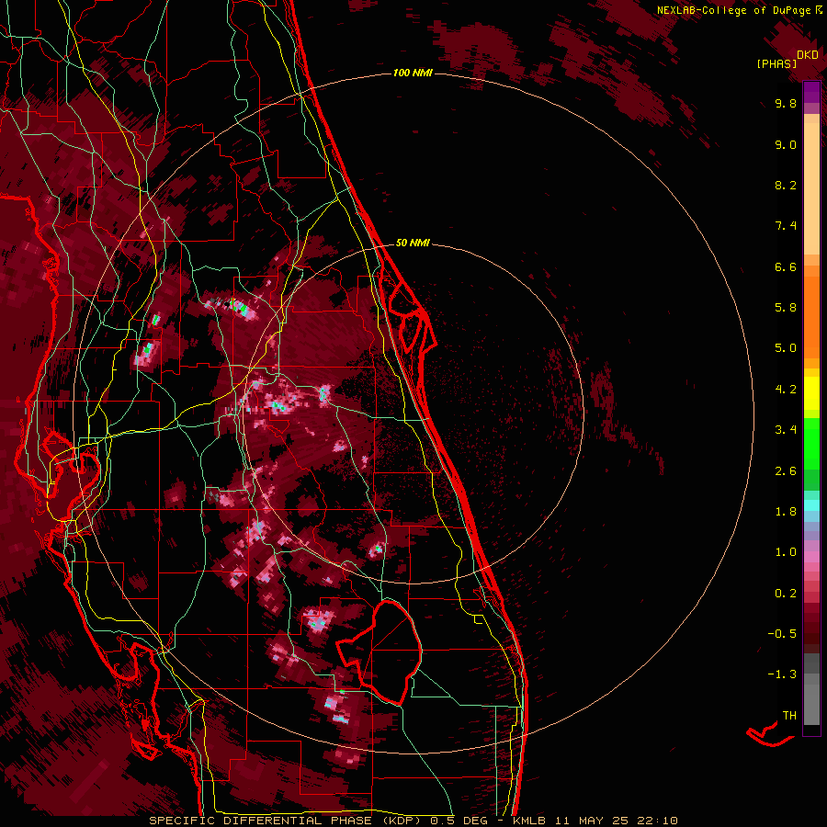
Task: Click the 11 MAY 25 22:10 timestamp
Action: [616, 821]
